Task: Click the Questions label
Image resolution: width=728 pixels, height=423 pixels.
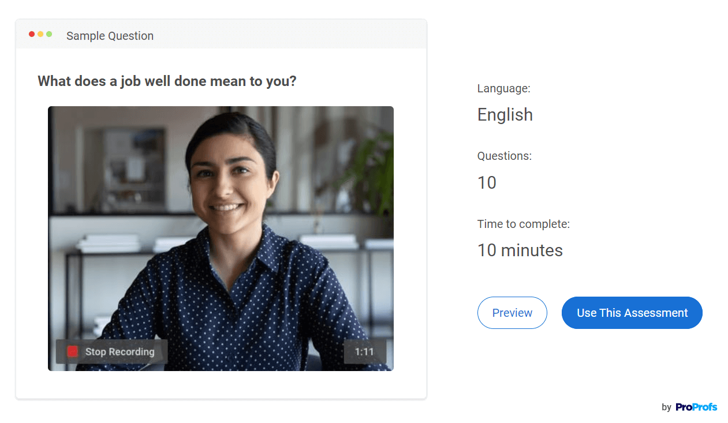Action: (x=505, y=156)
